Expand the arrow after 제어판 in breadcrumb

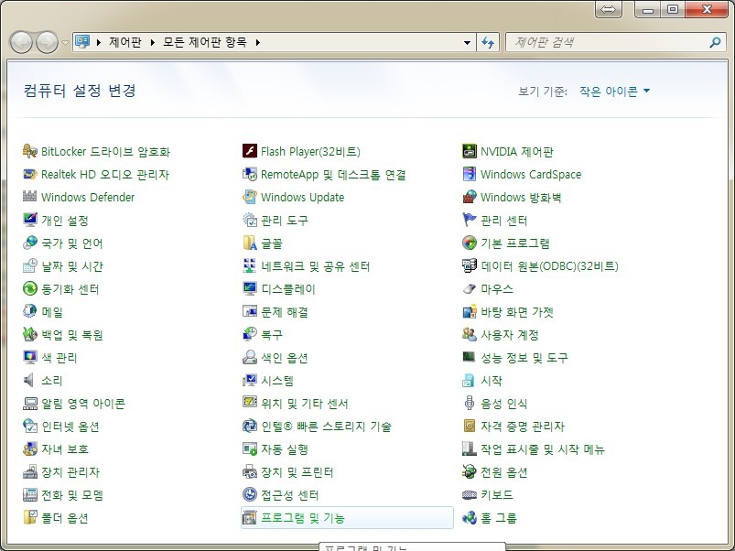tap(152, 43)
